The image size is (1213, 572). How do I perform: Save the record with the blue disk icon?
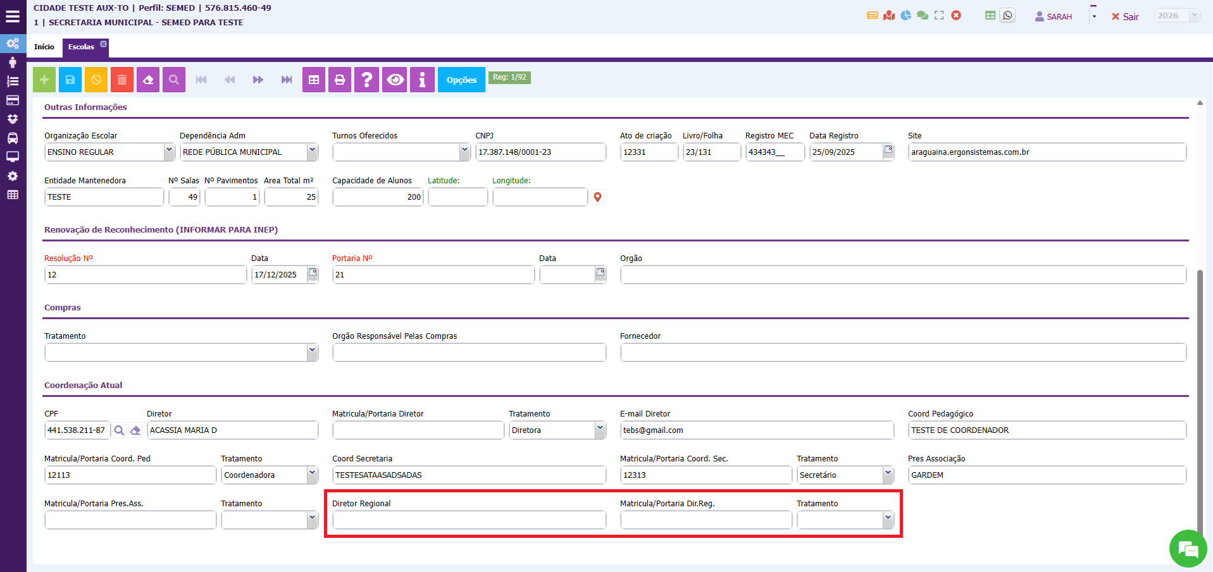70,80
